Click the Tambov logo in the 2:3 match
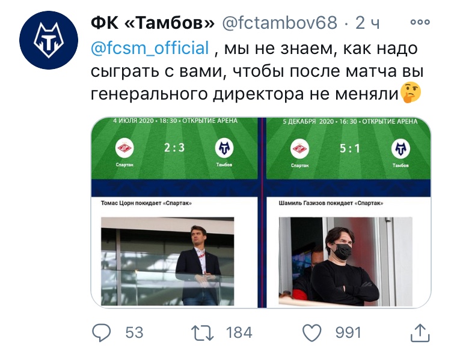The height and width of the screenshot is (351, 451). [225, 148]
